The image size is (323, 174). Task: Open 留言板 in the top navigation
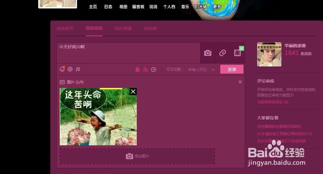tap(138, 7)
